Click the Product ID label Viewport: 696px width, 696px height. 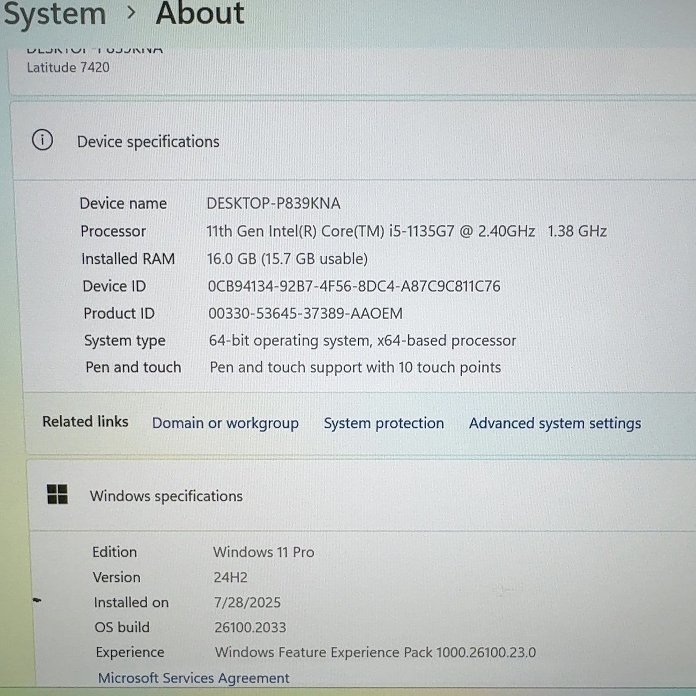(119, 313)
